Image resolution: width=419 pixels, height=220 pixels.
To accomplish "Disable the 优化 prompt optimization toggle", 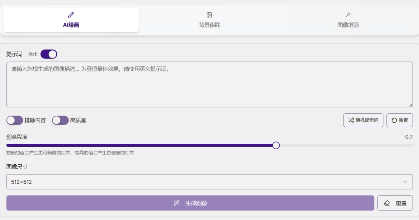I will (x=49, y=54).
